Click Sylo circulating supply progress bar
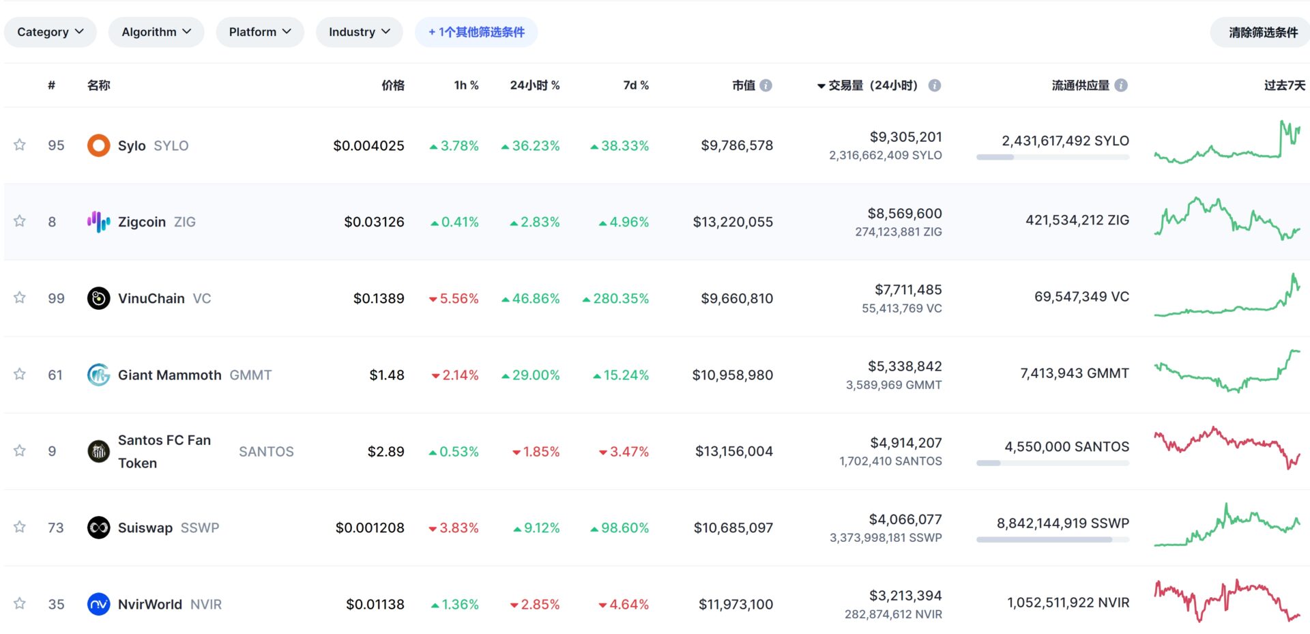1310x634 pixels. (1052, 158)
